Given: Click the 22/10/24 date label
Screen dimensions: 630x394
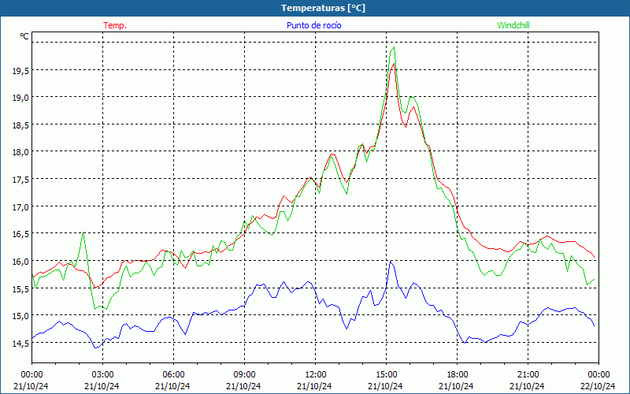Looking at the screenshot, I should point(598,386).
